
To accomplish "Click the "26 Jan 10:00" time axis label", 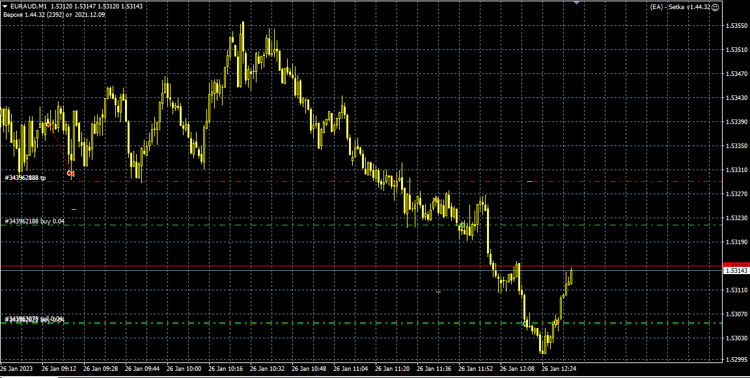I will (x=184, y=369).
